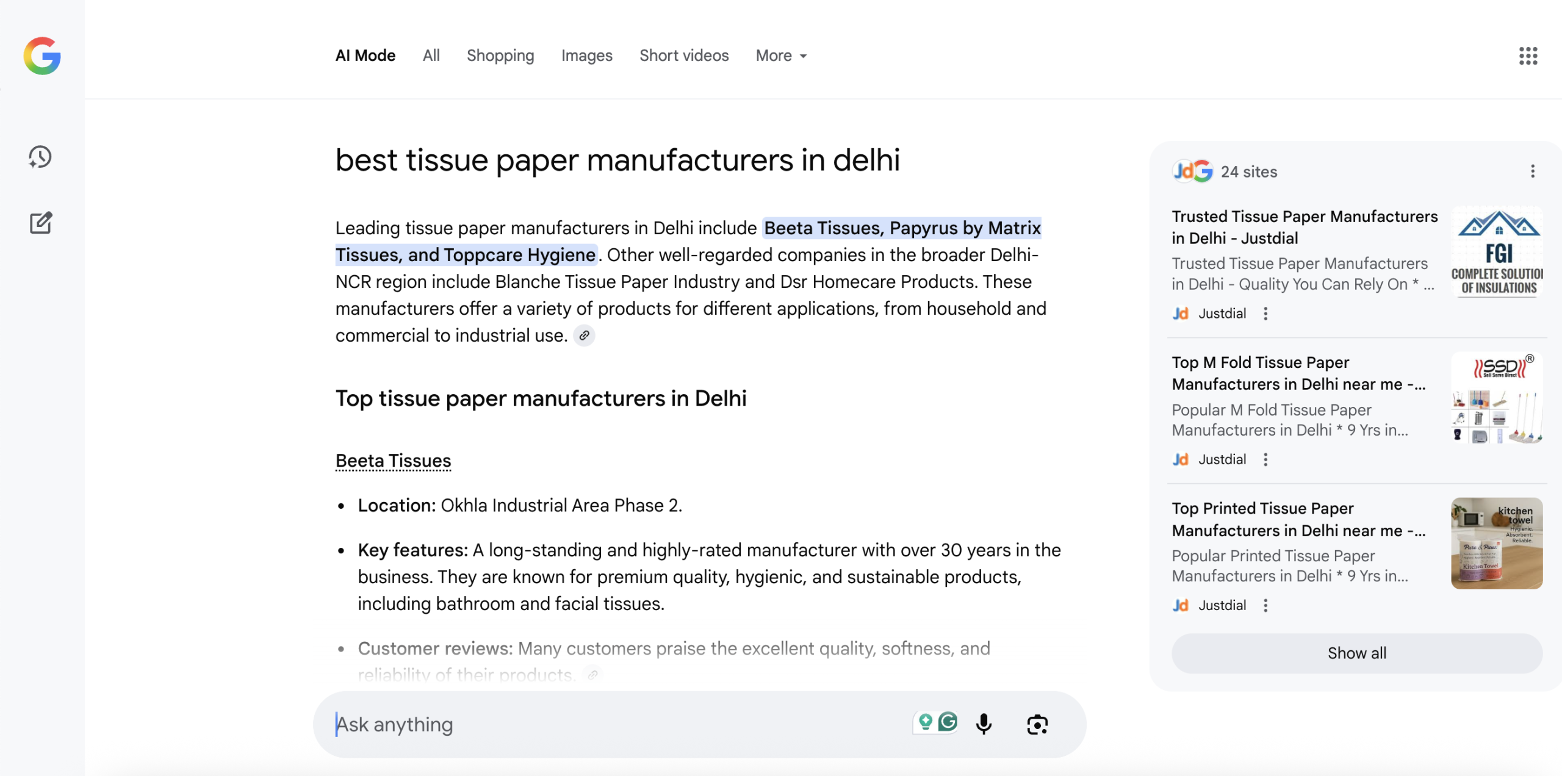The image size is (1562, 776).
Task: Activate voice search microphone
Action: coord(984,724)
